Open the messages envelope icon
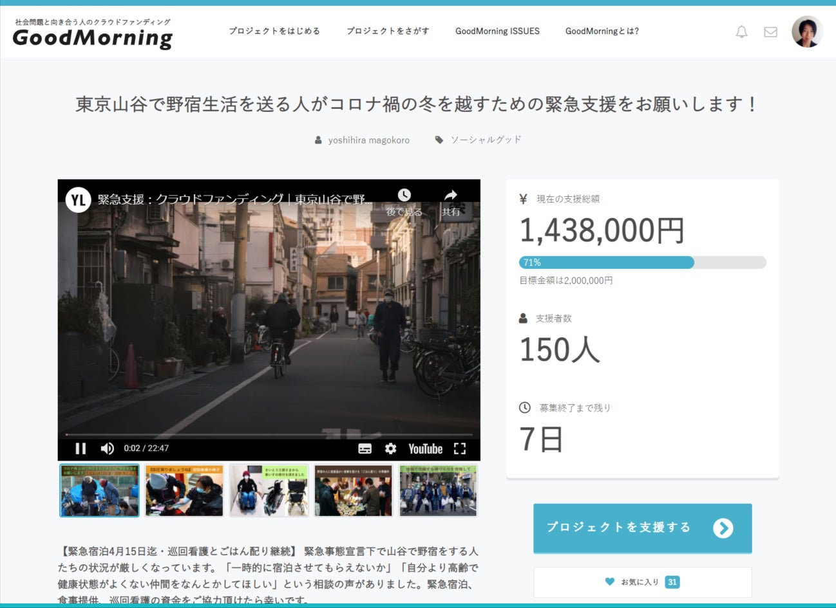Viewport: 836px width, 608px height. pyautogui.click(x=770, y=32)
